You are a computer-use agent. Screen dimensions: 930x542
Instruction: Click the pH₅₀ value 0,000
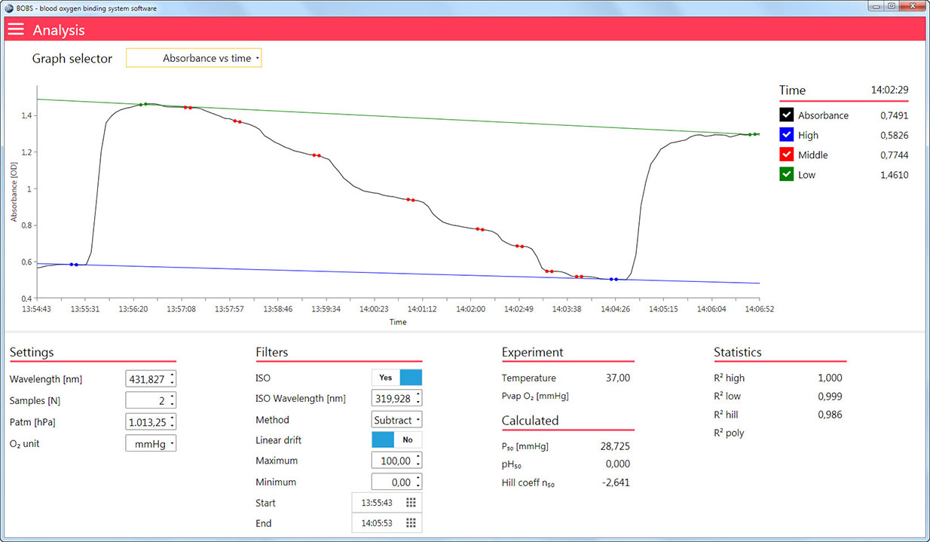[x=617, y=464]
